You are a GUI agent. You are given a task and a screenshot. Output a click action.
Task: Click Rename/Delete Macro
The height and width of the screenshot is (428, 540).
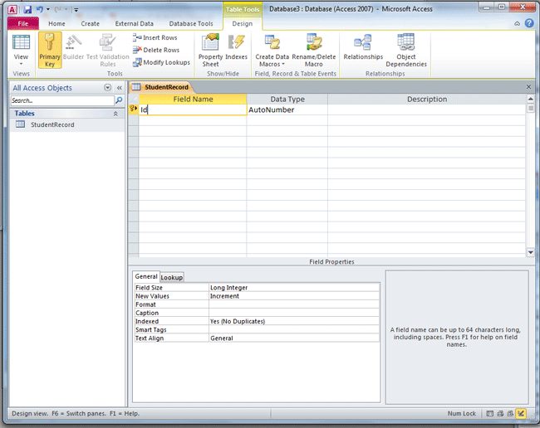tap(314, 51)
